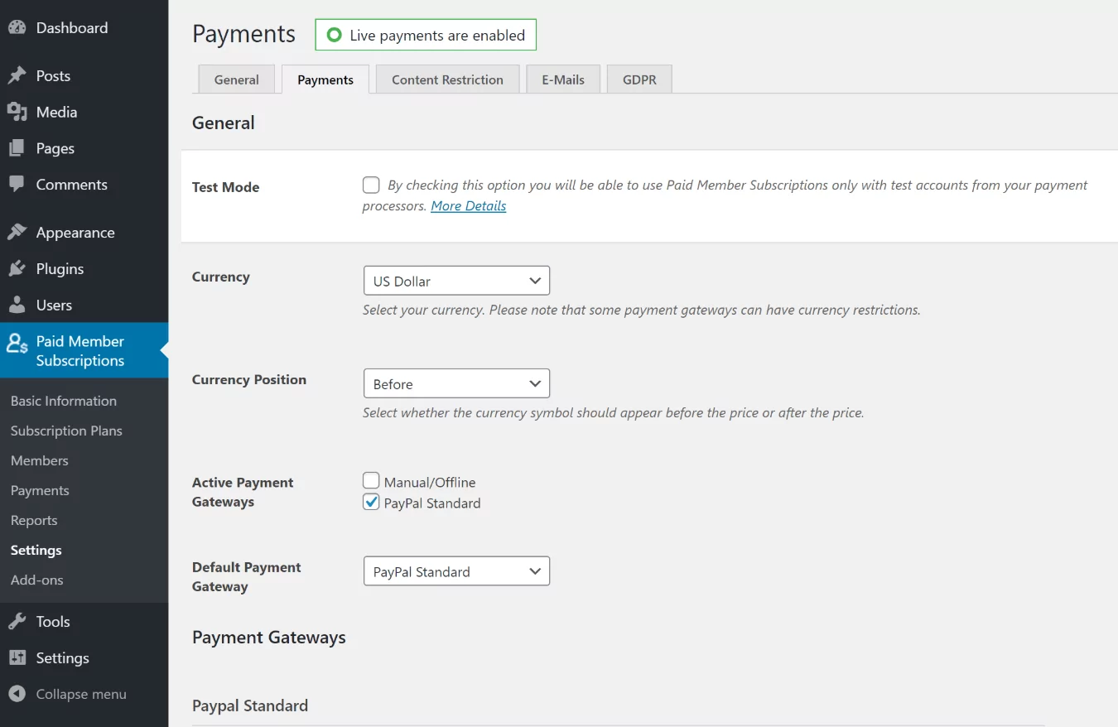Open the Users menu item
1118x727 pixels.
(x=84, y=306)
